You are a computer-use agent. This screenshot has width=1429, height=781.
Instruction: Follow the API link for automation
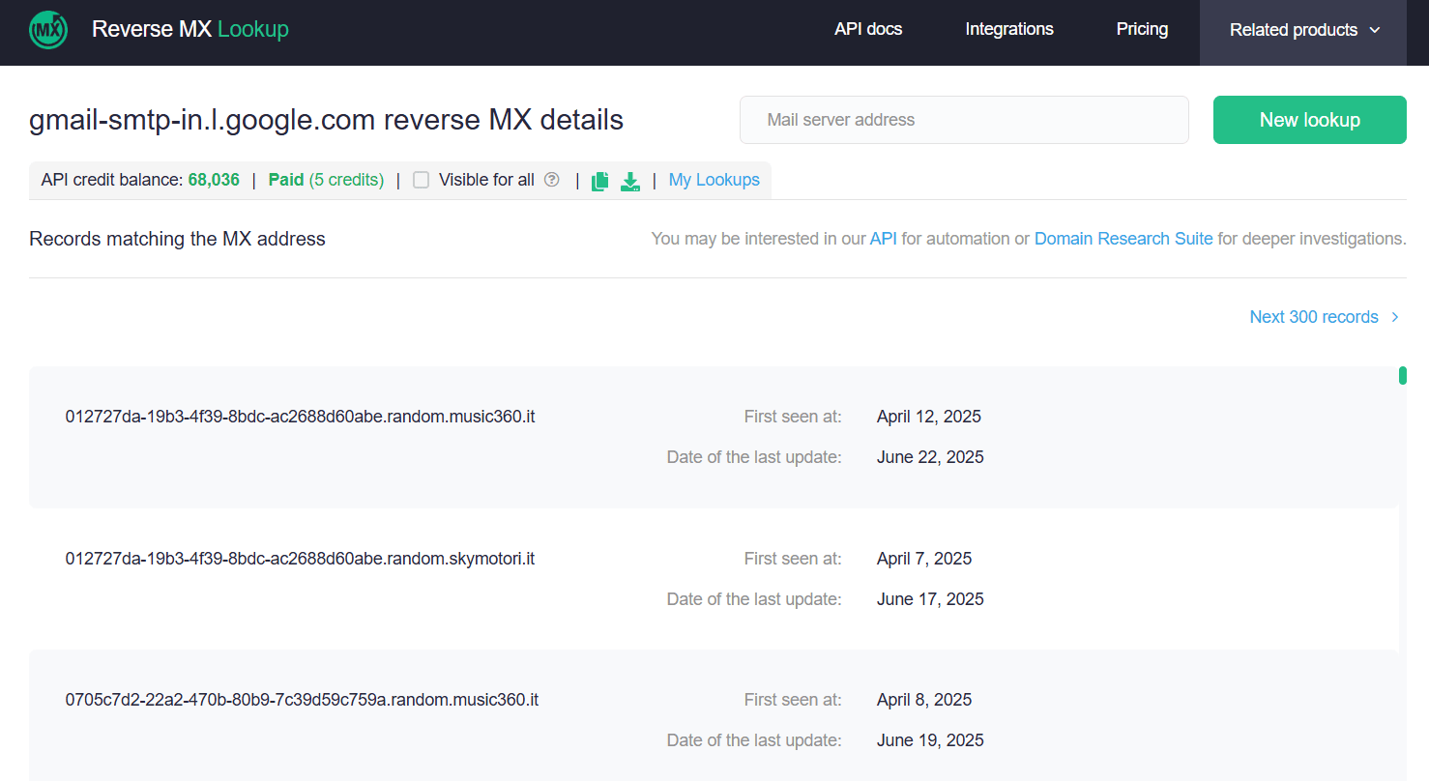tap(884, 239)
